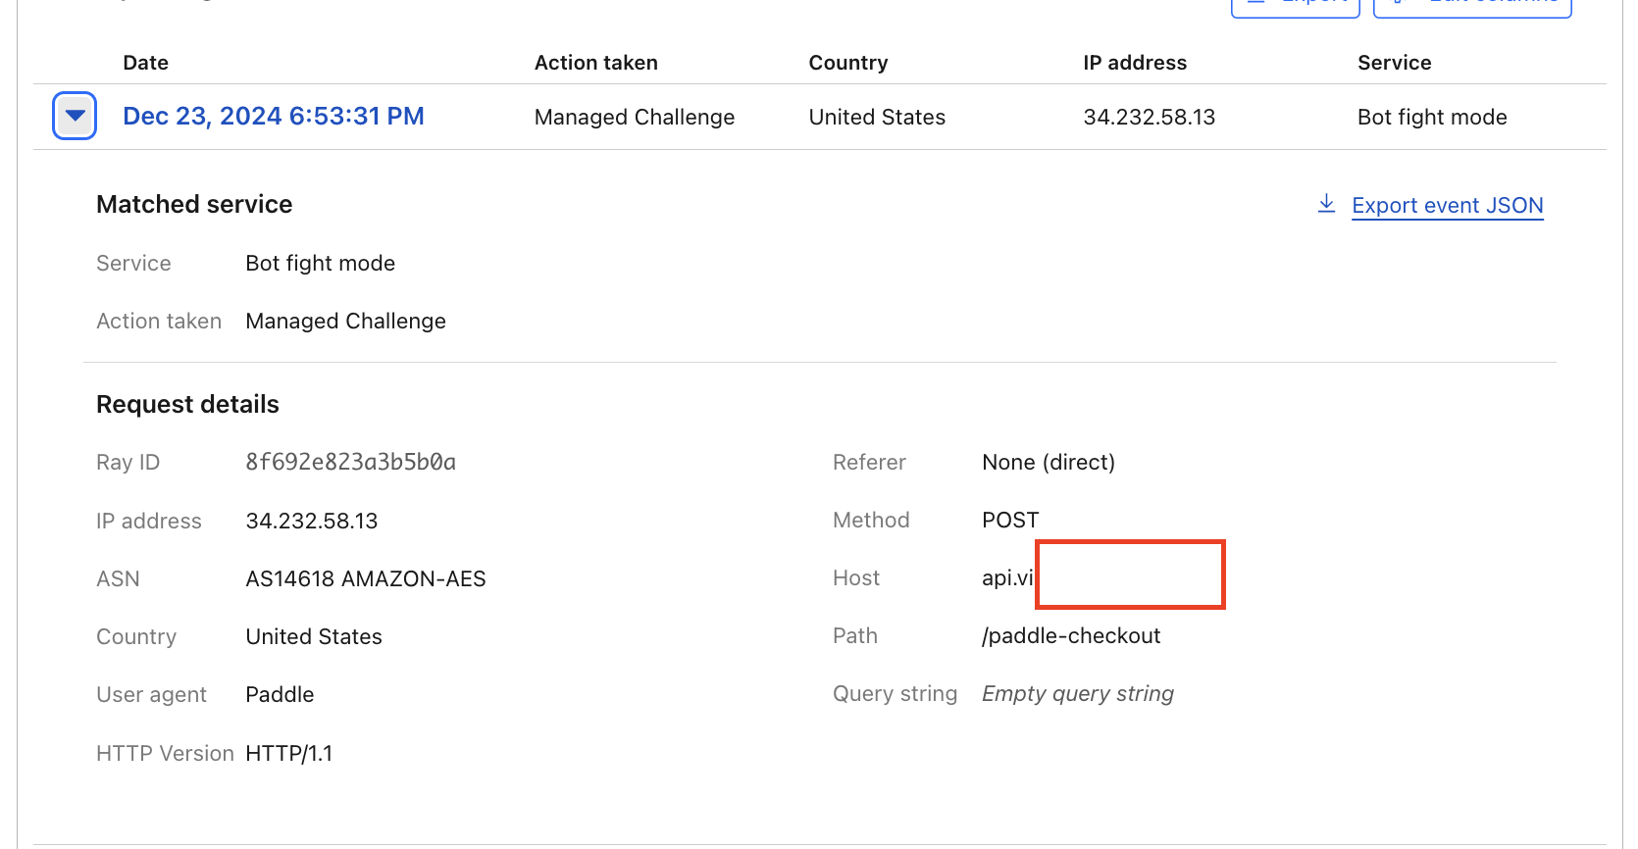Click the Action taken column header
The image size is (1638, 849).
[x=595, y=63]
